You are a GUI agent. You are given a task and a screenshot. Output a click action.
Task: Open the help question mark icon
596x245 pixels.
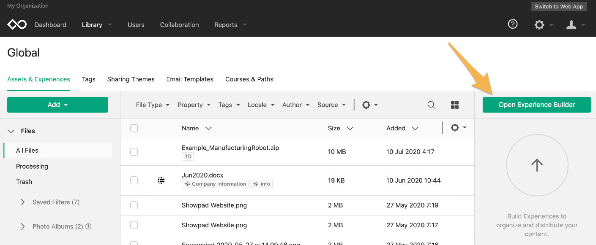pyautogui.click(x=513, y=24)
